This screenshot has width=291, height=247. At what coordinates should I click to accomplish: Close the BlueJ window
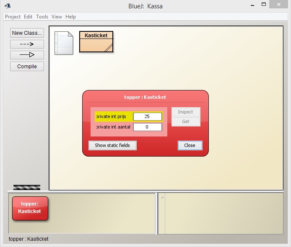(278, 4)
